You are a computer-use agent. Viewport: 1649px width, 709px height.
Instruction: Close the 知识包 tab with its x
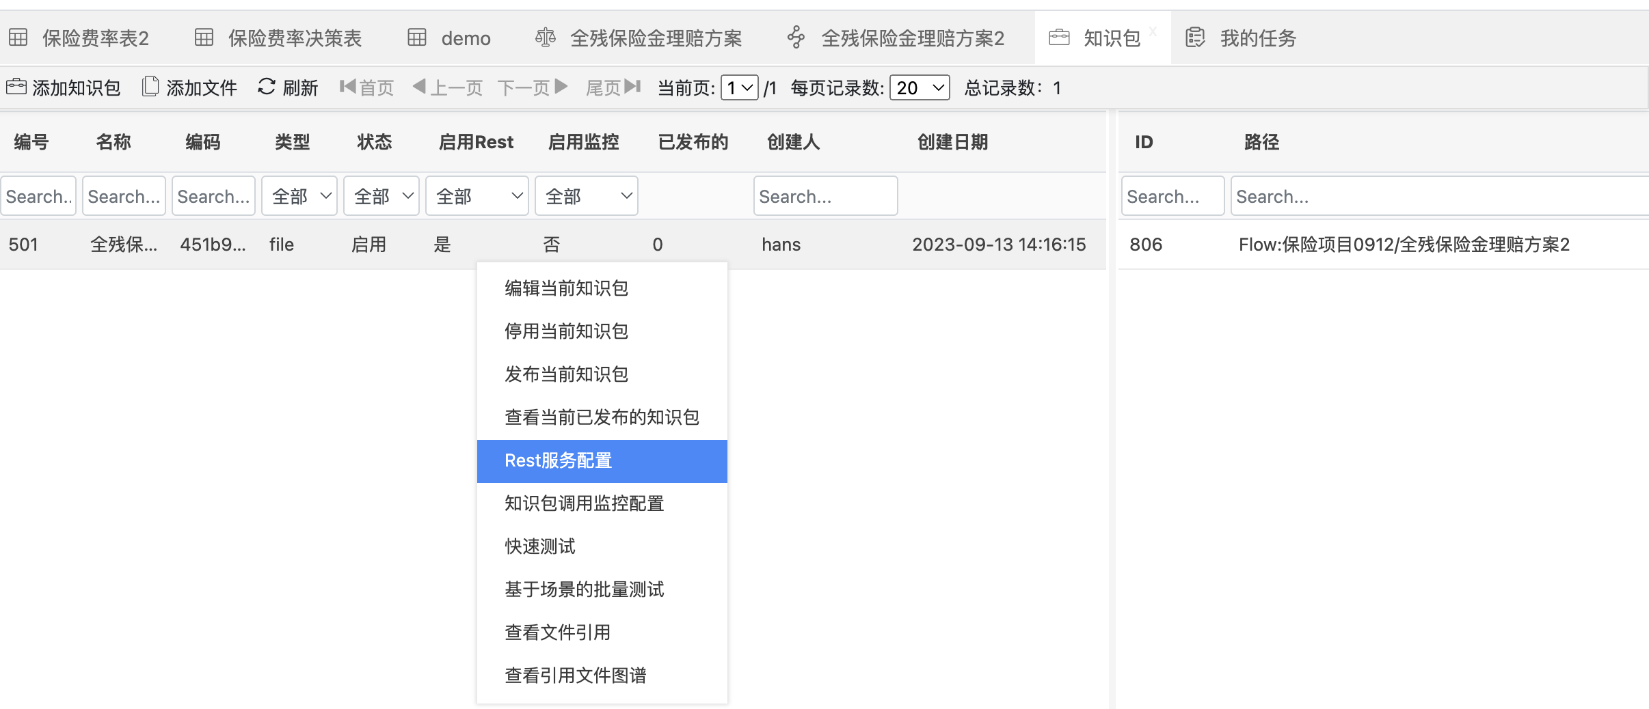click(x=1153, y=31)
